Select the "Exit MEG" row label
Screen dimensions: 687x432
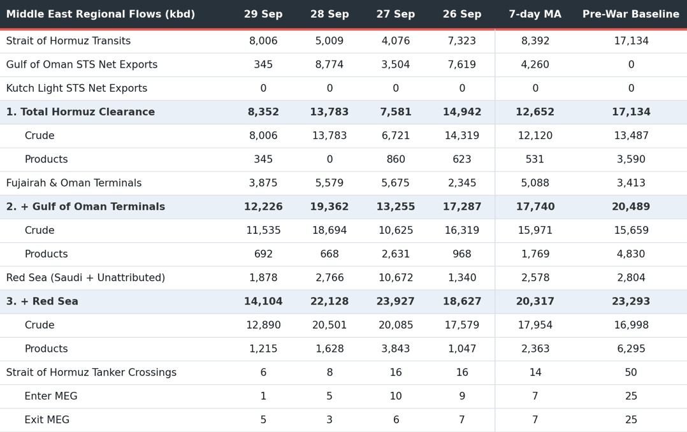47,419
